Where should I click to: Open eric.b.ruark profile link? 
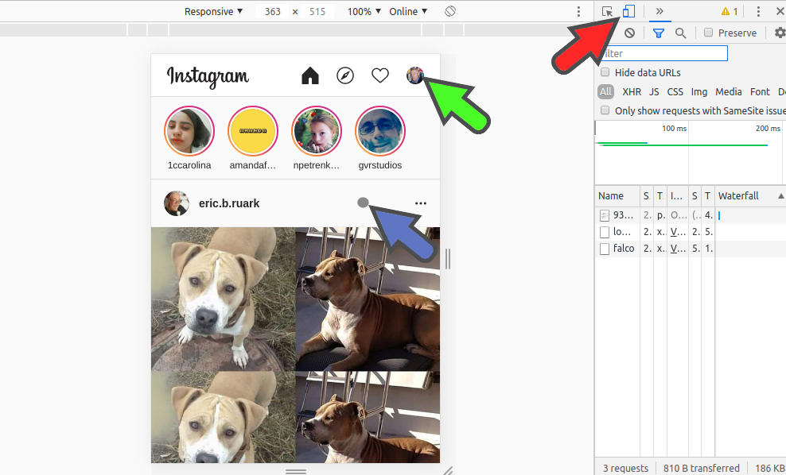(229, 203)
